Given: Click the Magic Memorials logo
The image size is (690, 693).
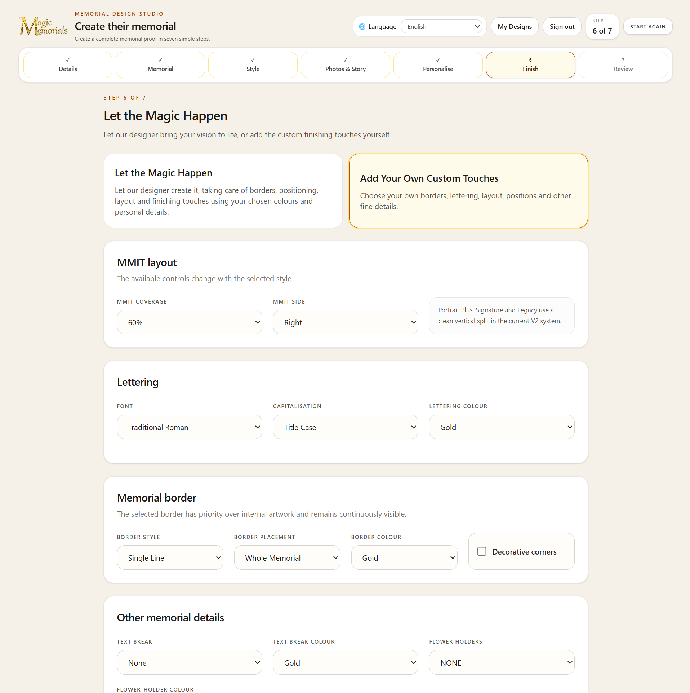Looking at the screenshot, I should point(43,26).
